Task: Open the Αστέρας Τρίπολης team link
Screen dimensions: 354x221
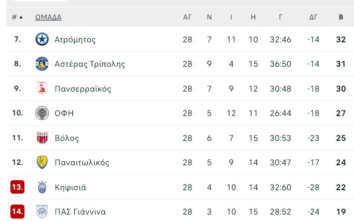Action: [x=90, y=64]
